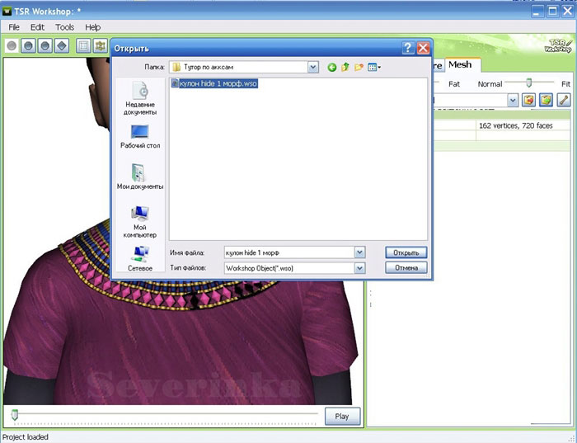Click the mesh export icon with green arrow
Image resolution: width=577 pixels, height=443 pixels.
click(546, 100)
